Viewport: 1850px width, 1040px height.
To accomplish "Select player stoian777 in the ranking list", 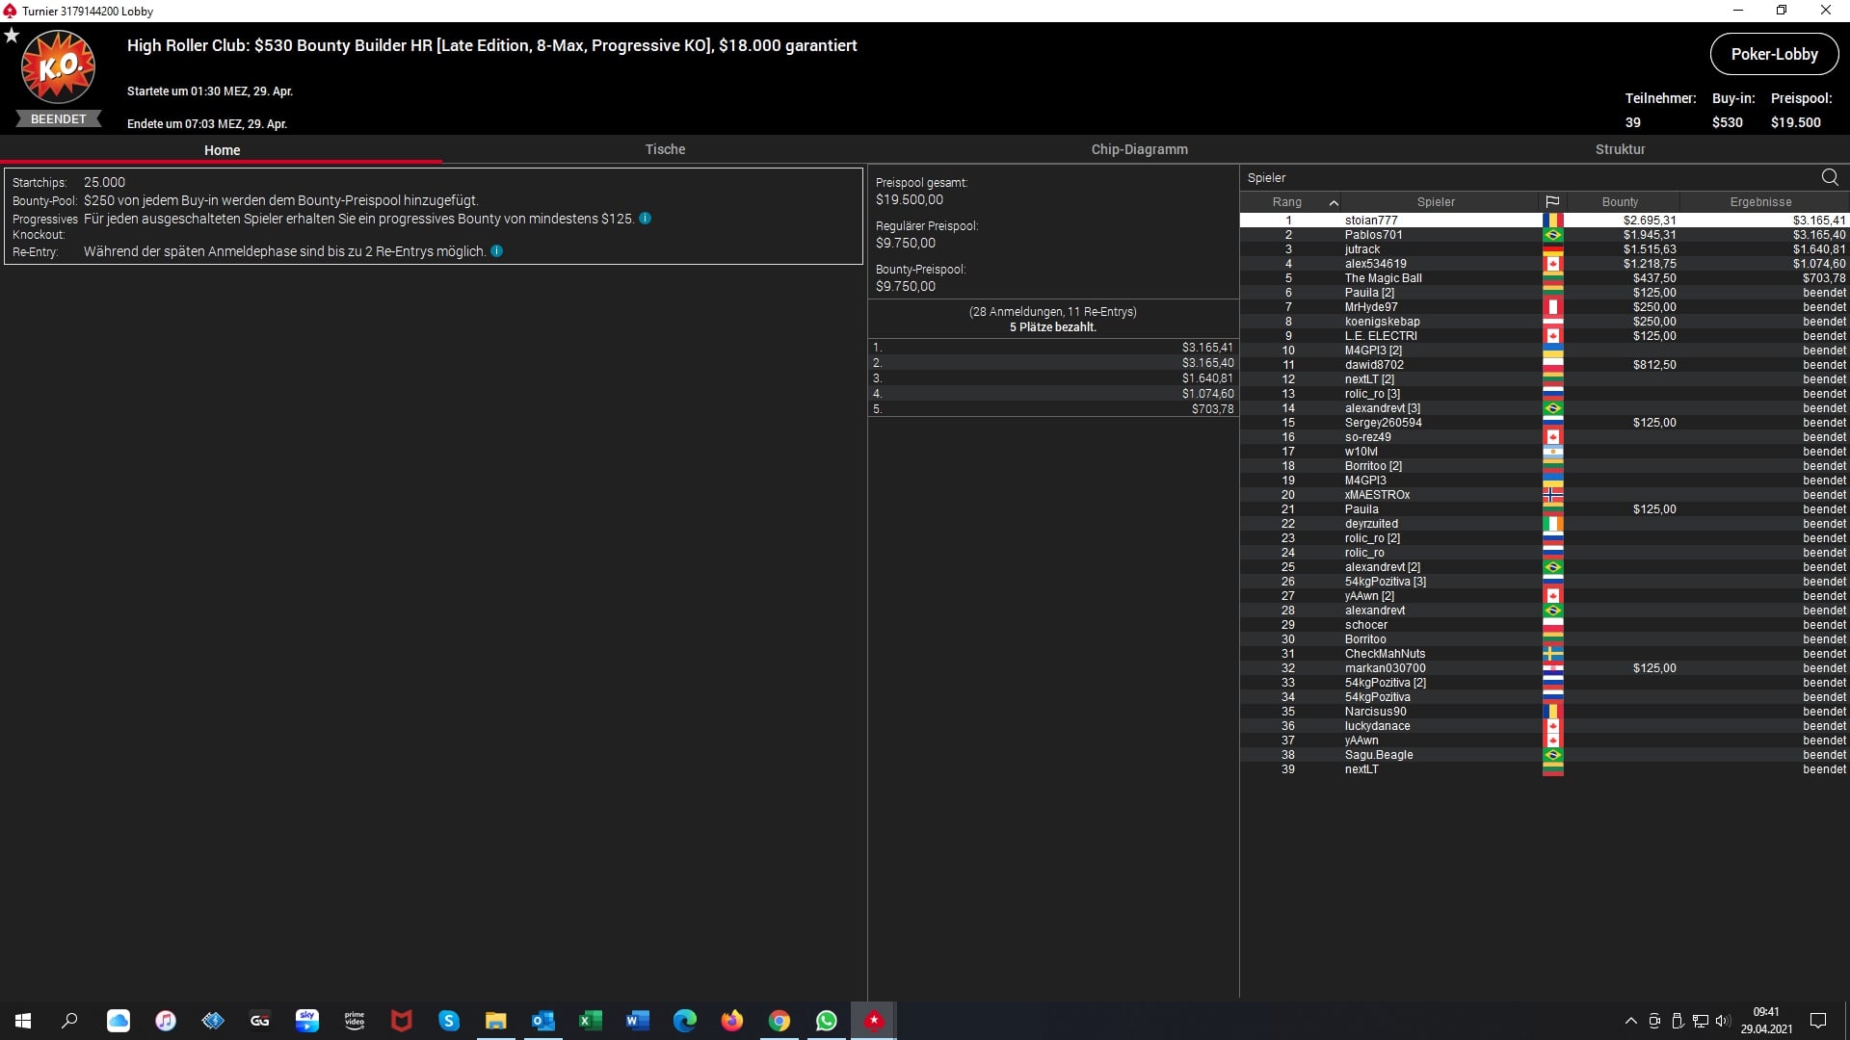I will [1371, 221].
